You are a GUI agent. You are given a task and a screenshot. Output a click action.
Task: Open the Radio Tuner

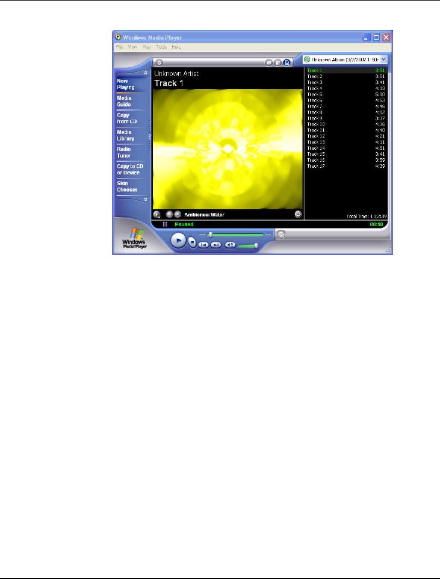pyautogui.click(x=131, y=152)
